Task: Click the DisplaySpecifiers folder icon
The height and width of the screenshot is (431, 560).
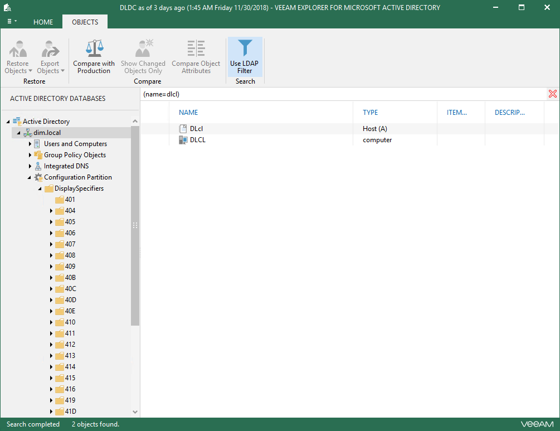Action: 49,188
